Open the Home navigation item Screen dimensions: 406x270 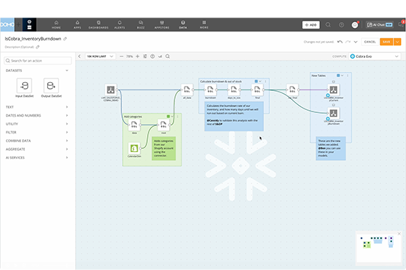click(56, 24)
